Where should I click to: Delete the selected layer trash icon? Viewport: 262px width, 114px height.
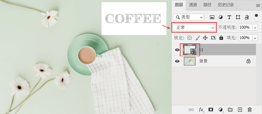click(x=250, y=109)
